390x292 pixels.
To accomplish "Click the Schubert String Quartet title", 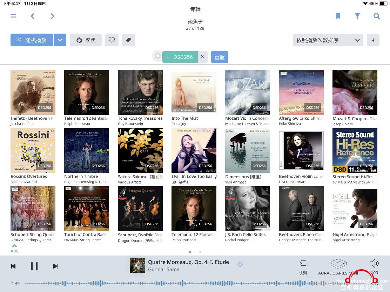I will (x=33, y=234).
